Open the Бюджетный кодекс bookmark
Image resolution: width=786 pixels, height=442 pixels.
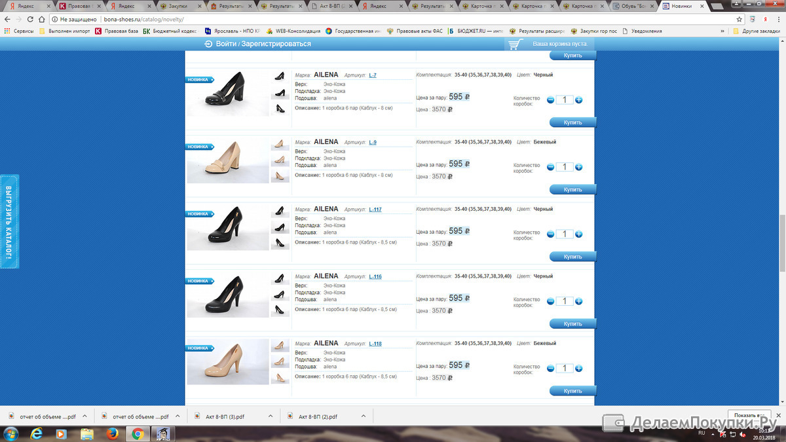point(170,31)
